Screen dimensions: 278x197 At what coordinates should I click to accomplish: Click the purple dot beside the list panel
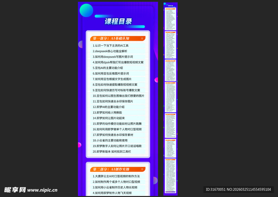click(80, 44)
